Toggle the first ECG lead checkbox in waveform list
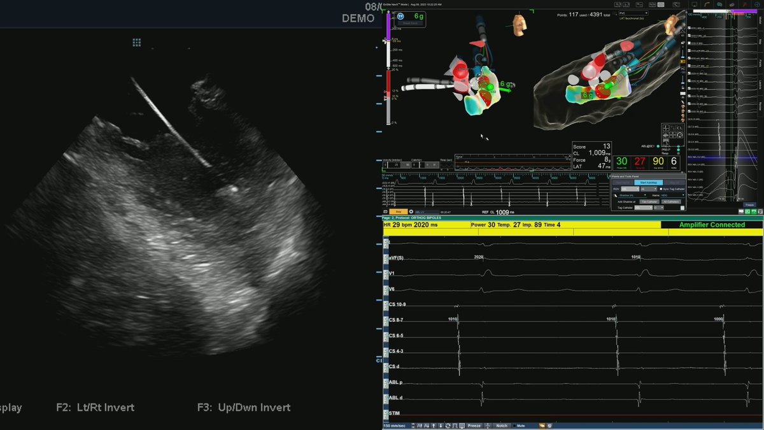 [x=690, y=28]
